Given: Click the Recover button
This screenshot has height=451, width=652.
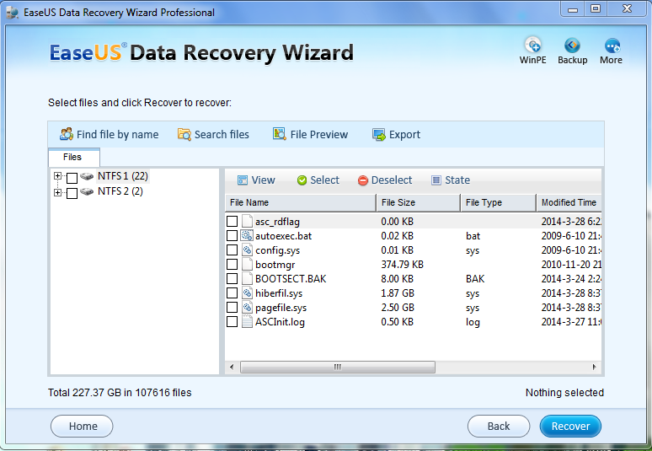Looking at the screenshot, I should coord(570,426).
